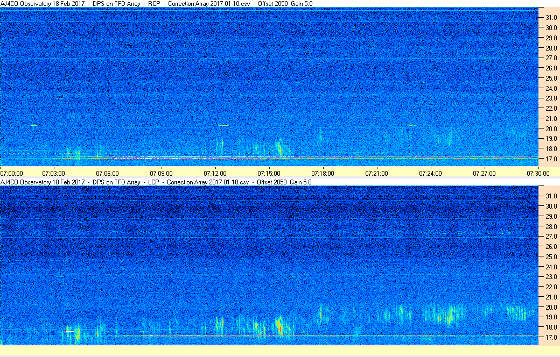Viewport: 560px width, 357px height.
Task: Select 29.0 frequency label in RCP panel
Action: tap(551, 38)
